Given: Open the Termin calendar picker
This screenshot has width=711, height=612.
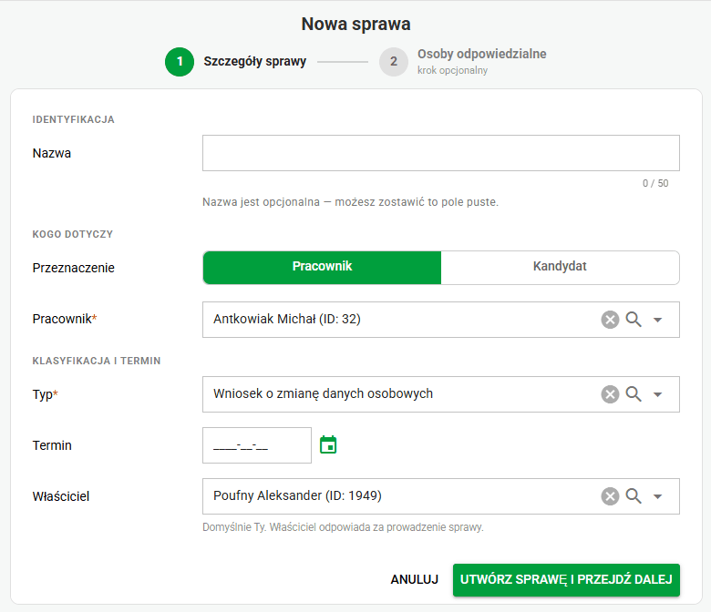Looking at the screenshot, I should [x=328, y=444].
